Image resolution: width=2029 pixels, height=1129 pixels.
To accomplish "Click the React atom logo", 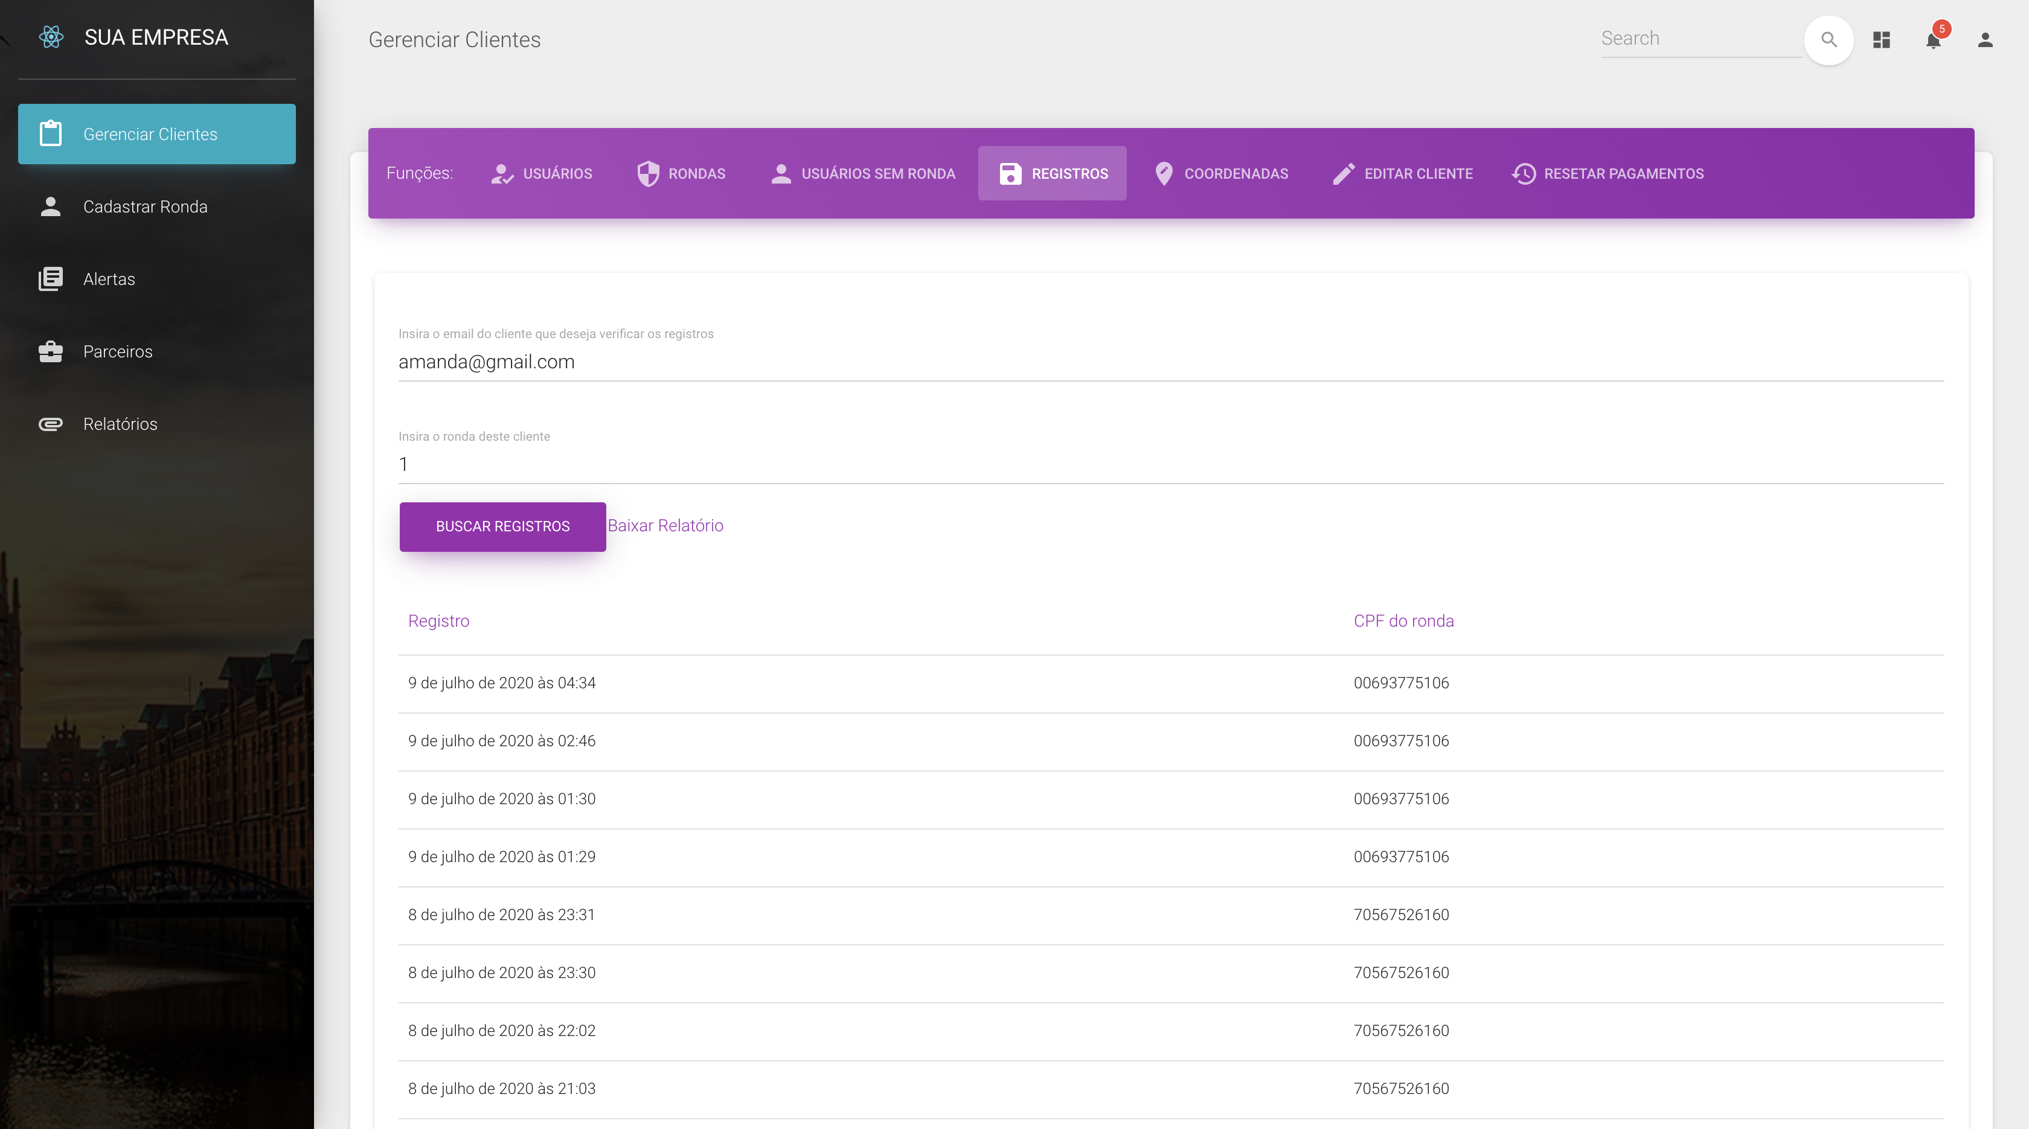I will point(51,37).
